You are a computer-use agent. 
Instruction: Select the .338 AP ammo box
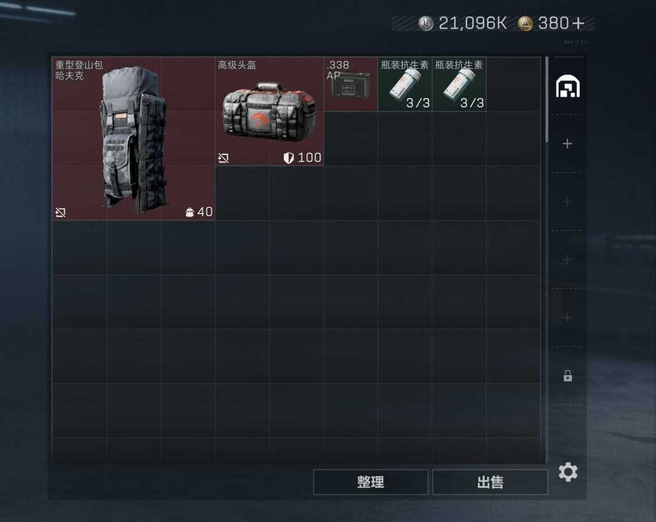[x=350, y=84]
